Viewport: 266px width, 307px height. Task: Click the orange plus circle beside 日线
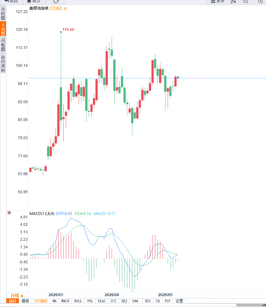click(65, 9)
